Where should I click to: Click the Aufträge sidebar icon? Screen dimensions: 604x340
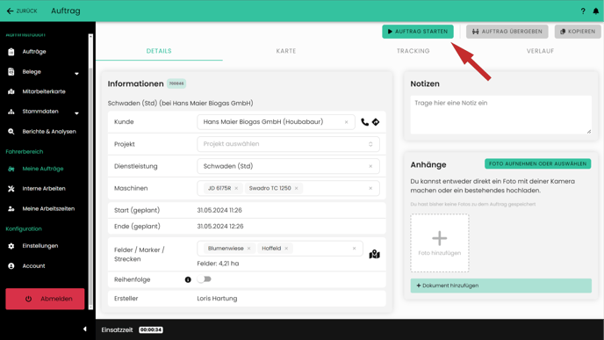[x=11, y=52]
